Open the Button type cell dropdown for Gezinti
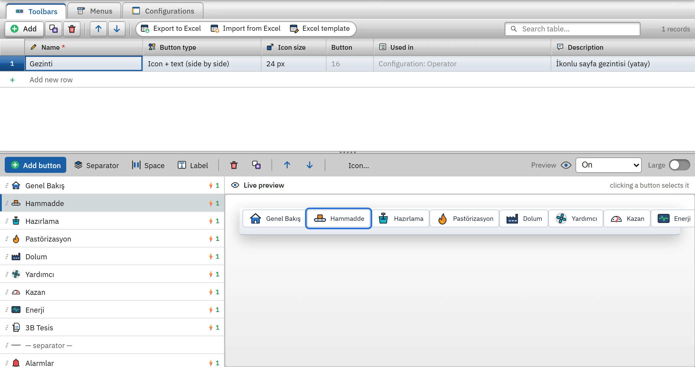The width and height of the screenshot is (695, 367). [202, 64]
